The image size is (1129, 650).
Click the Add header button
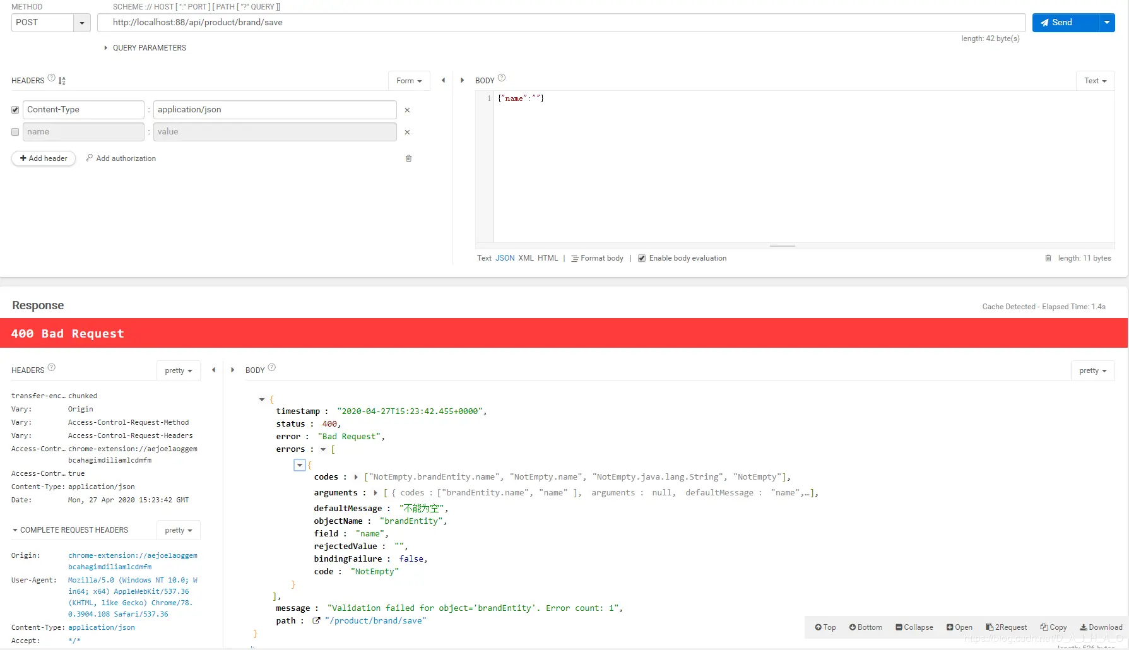click(x=44, y=158)
